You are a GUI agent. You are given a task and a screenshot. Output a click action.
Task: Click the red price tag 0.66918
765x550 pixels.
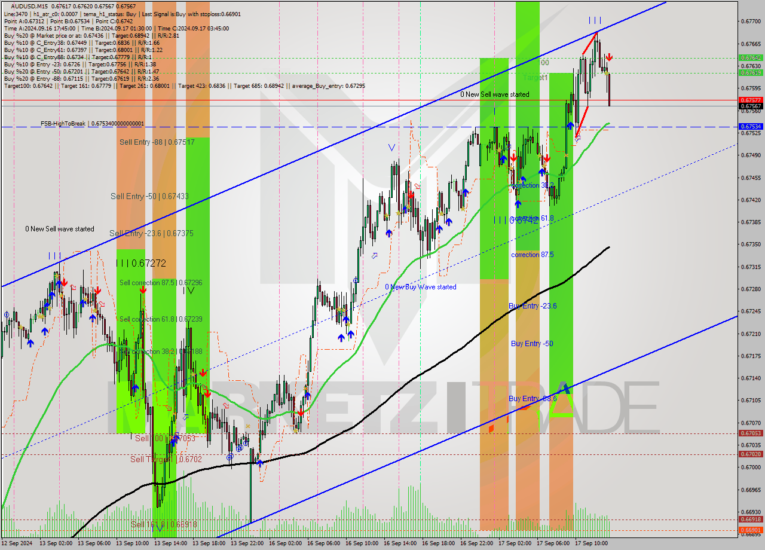tap(751, 520)
